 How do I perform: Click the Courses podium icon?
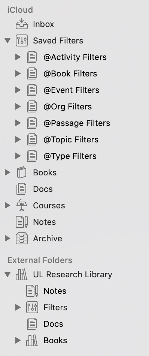(x=22, y=205)
